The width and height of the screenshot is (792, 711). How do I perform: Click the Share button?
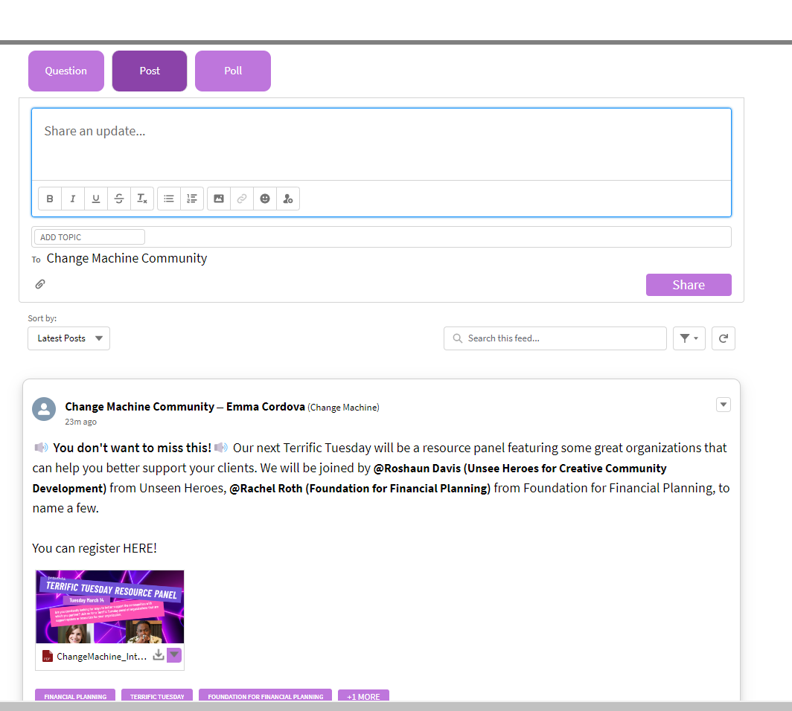pyautogui.click(x=689, y=285)
